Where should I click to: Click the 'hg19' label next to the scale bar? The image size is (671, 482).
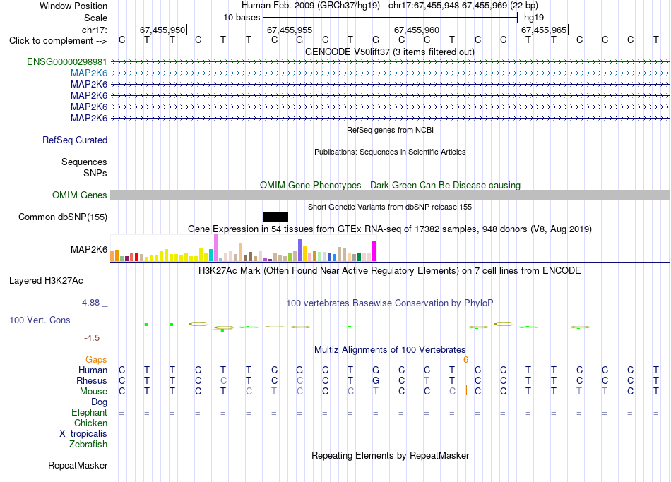[534, 18]
